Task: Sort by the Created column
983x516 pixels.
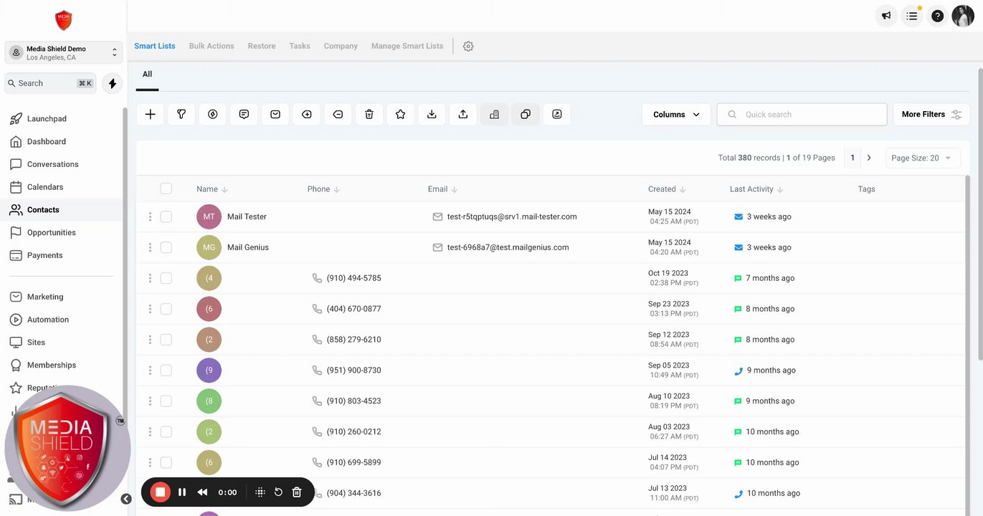Action: [x=667, y=189]
